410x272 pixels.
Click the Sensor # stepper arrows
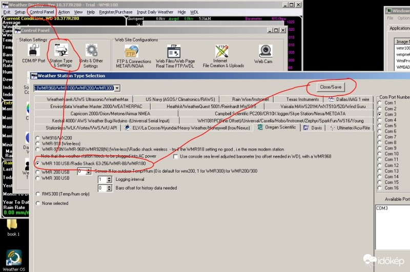[89, 172]
